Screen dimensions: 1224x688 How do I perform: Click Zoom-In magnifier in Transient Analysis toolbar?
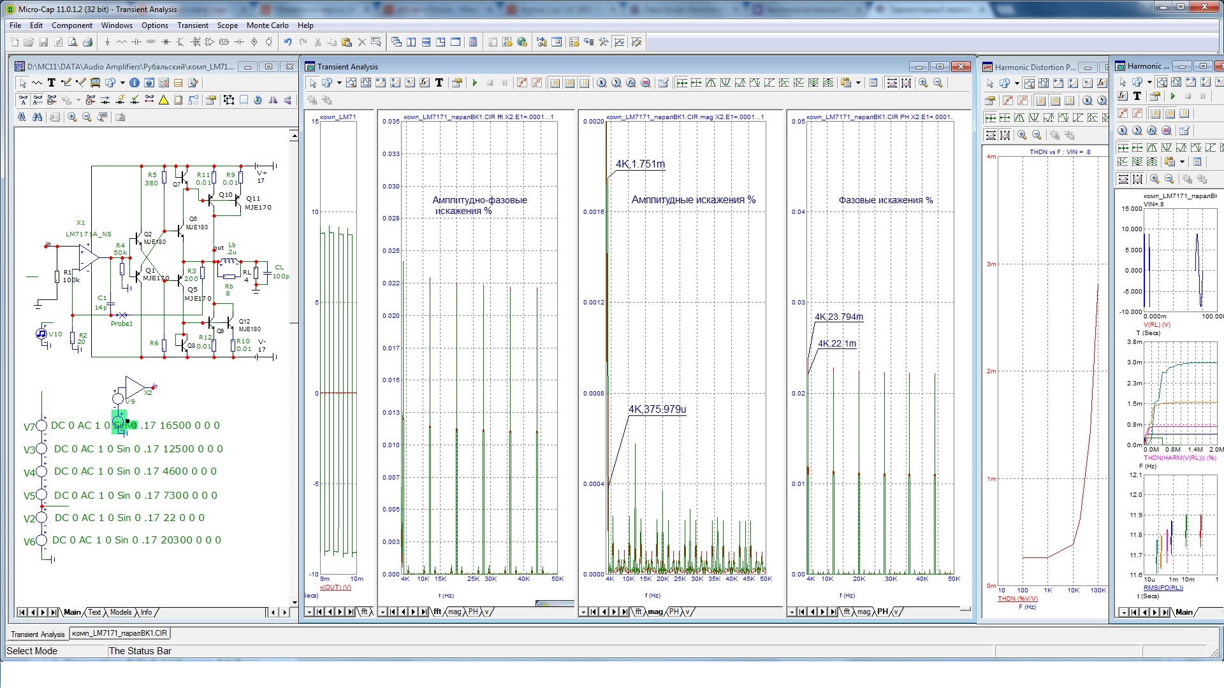pyautogui.click(x=923, y=83)
